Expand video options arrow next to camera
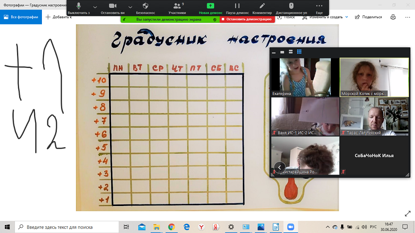Viewport: 415px width, 233px height. tap(130, 7)
